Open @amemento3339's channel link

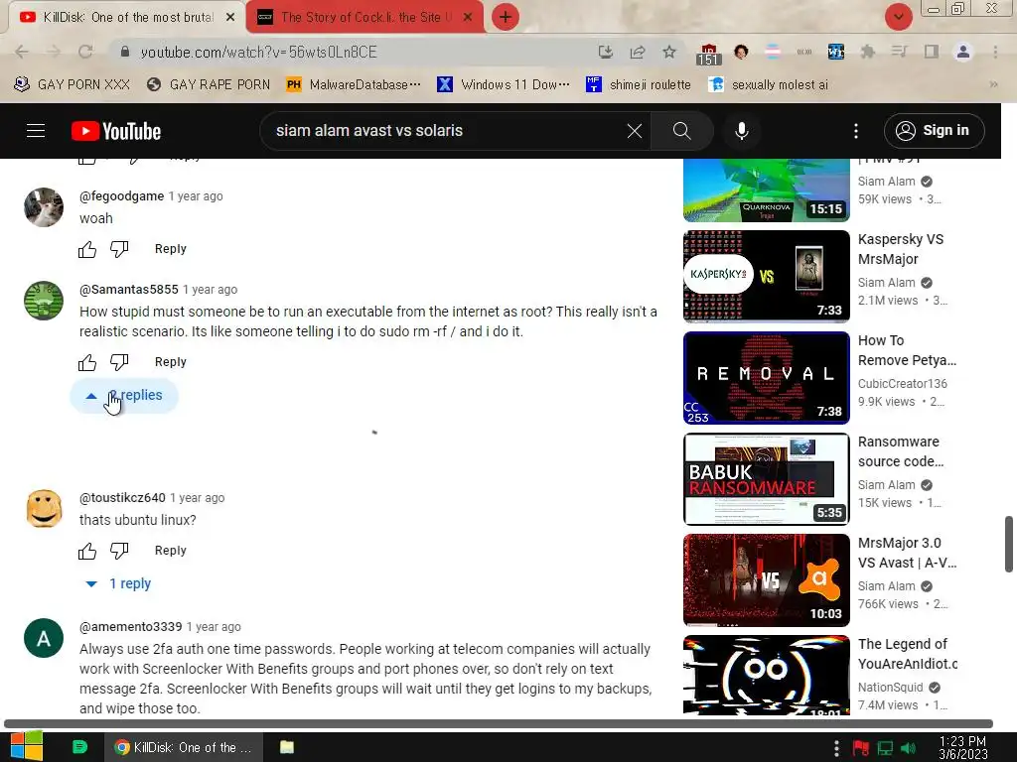[130, 627]
